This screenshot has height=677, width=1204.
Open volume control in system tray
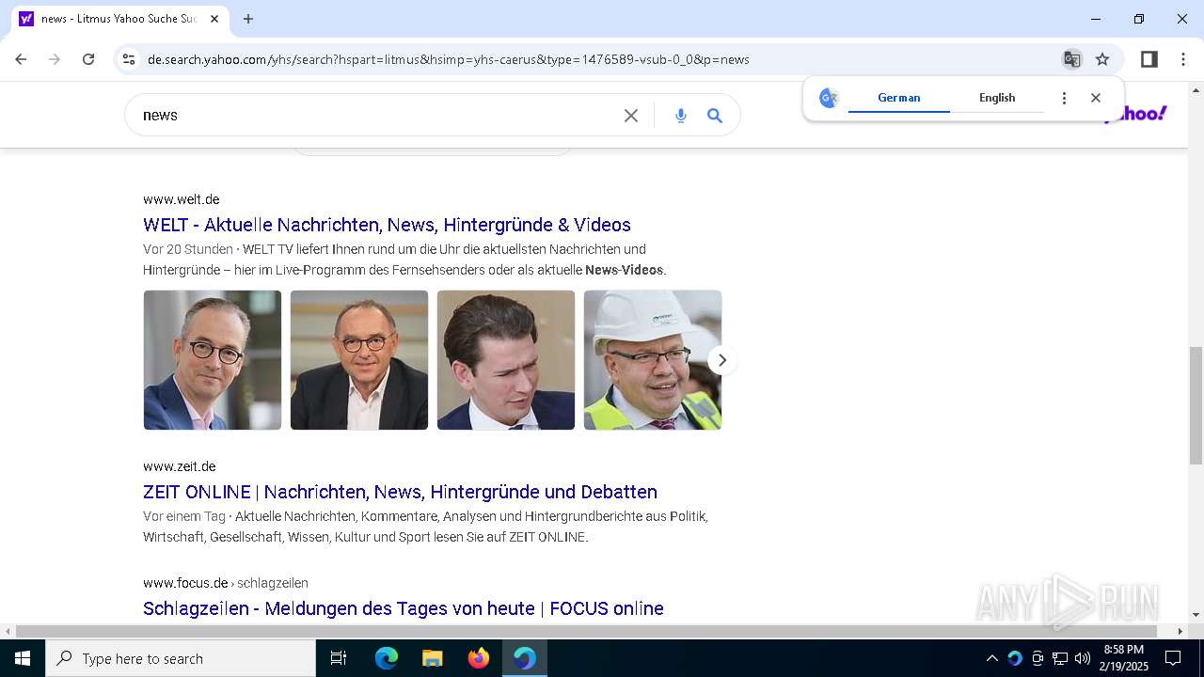pos(1082,658)
